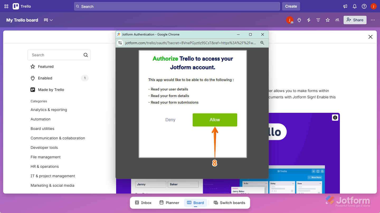The width and height of the screenshot is (380, 213).
Task: Click the zoom icon in the Jotform address bar
Action: point(262,43)
